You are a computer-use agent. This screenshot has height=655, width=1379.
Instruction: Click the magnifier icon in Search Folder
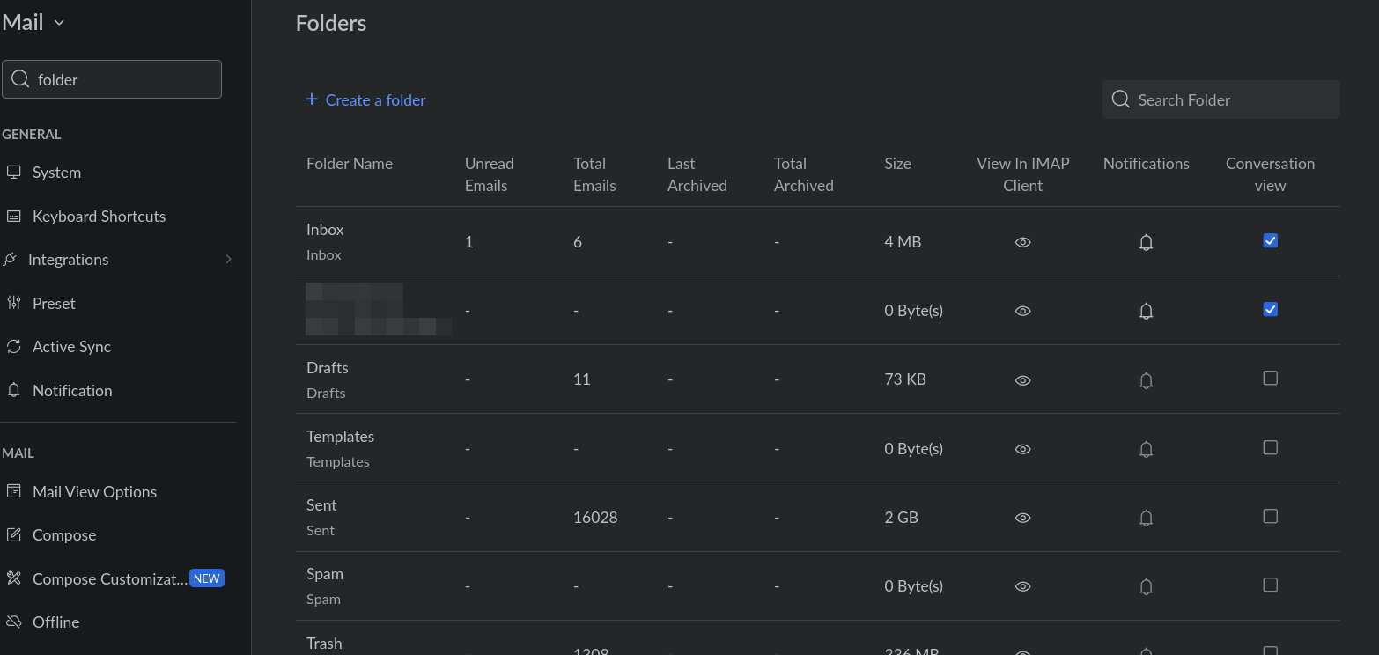click(1120, 99)
